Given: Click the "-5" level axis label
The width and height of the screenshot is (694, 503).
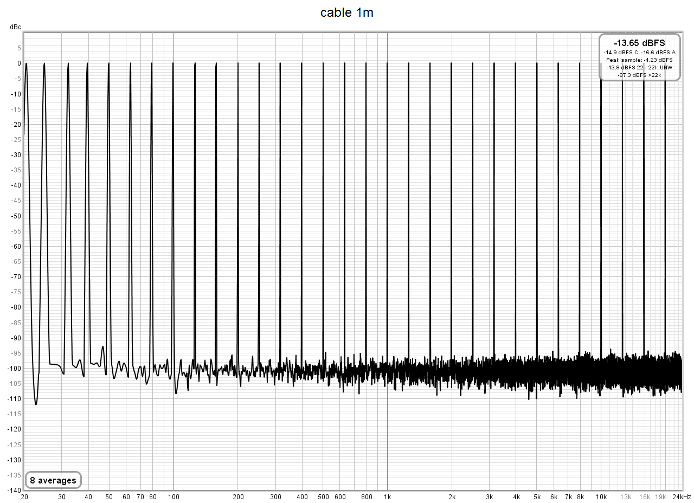Looking at the screenshot, I should [x=17, y=78].
